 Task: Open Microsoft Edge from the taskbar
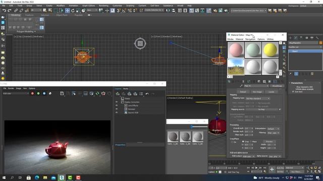click(37, 177)
